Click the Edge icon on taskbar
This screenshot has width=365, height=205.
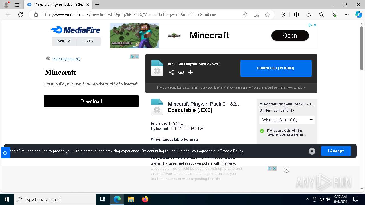(x=117, y=199)
